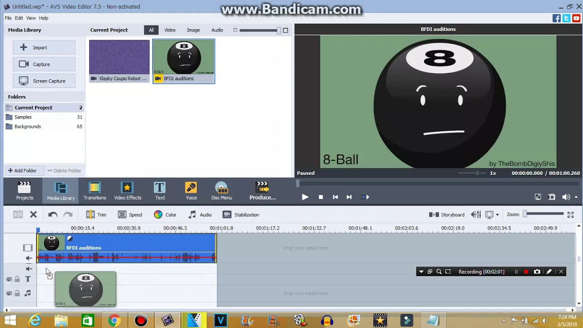The height and width of the screenshot is (328, 583).
Task: Click the split clip icon
Action: pyautogui.click(x=18, y=215)
